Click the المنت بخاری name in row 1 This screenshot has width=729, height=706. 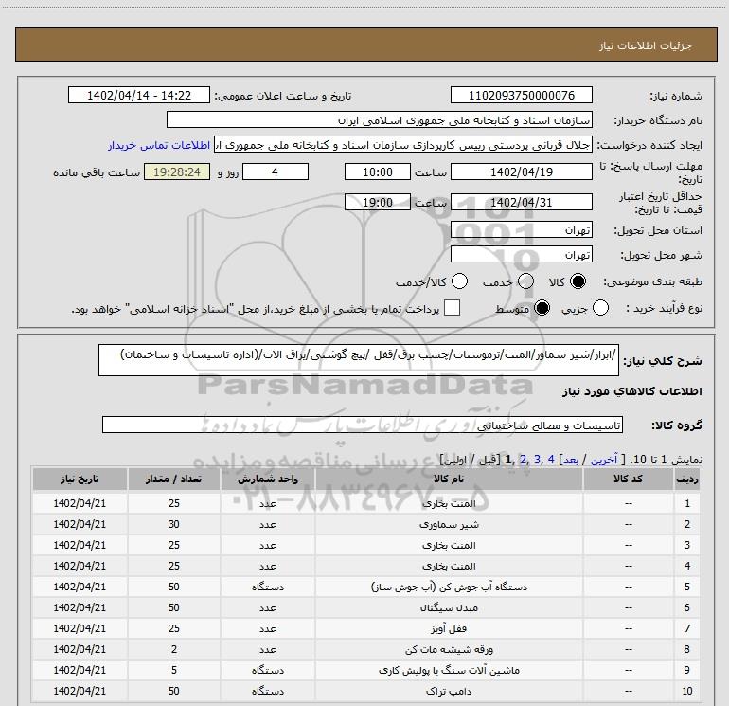tap(449, 503)
